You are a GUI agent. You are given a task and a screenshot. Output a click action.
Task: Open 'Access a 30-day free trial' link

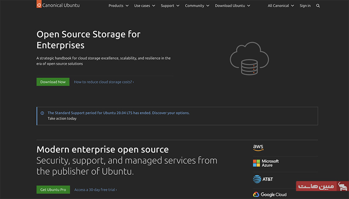(96, 190)
